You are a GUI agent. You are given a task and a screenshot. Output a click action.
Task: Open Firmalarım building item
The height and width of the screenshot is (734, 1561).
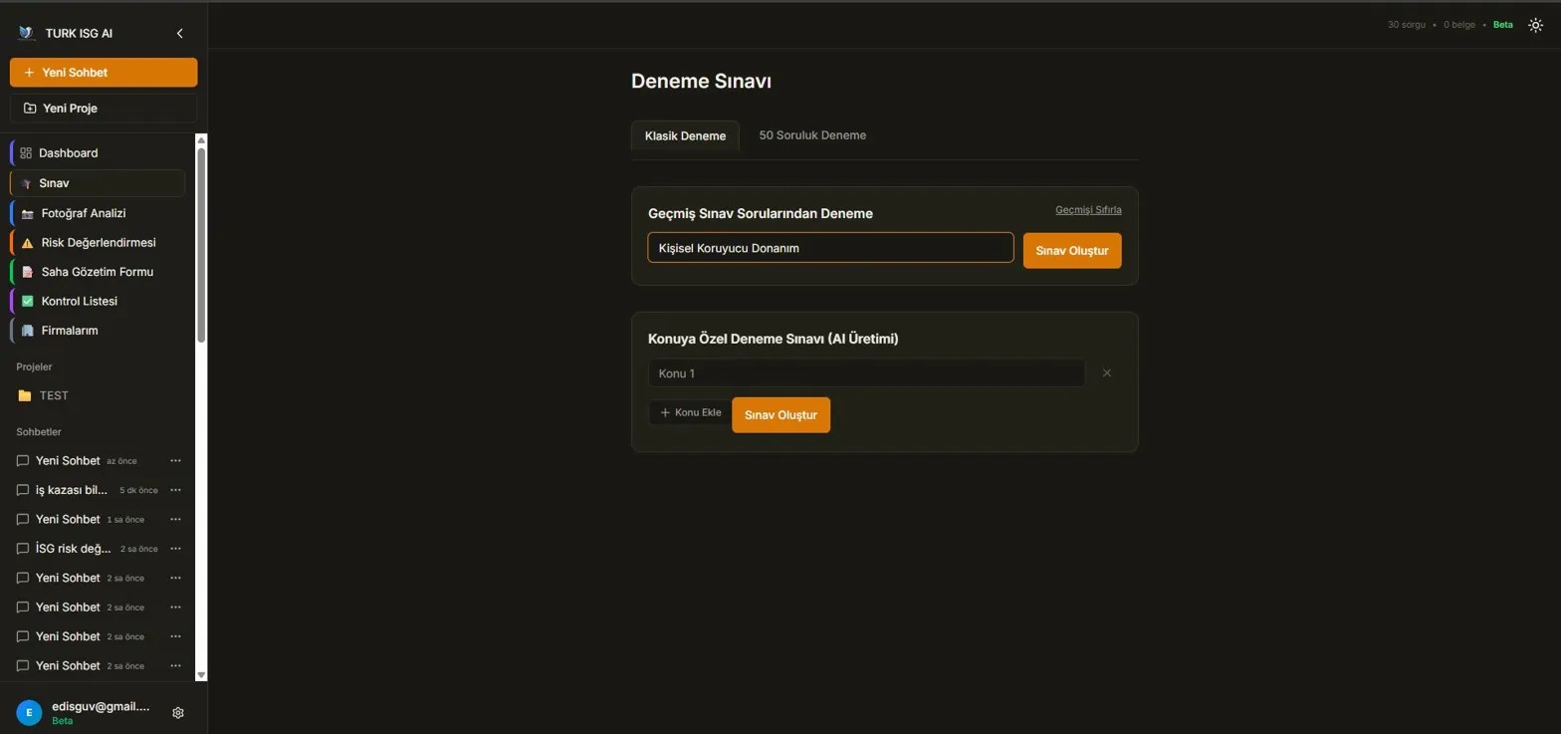pos(69,331)
